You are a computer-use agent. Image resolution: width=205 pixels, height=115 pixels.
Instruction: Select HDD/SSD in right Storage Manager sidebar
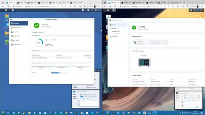118,37
